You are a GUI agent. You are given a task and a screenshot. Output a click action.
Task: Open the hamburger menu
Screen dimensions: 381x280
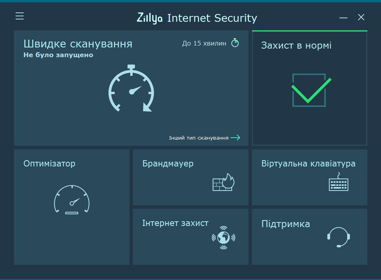20,16
